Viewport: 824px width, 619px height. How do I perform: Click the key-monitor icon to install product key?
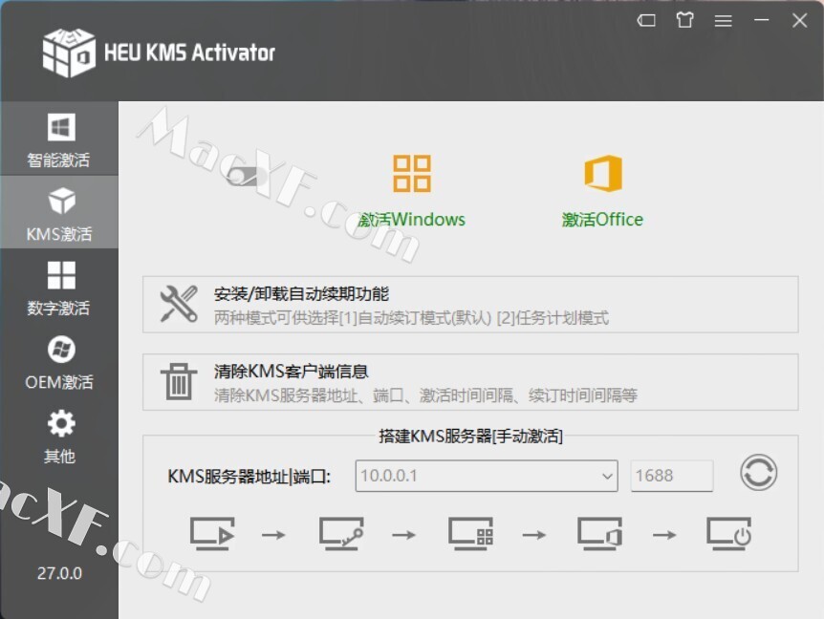(x=340, y=535)
